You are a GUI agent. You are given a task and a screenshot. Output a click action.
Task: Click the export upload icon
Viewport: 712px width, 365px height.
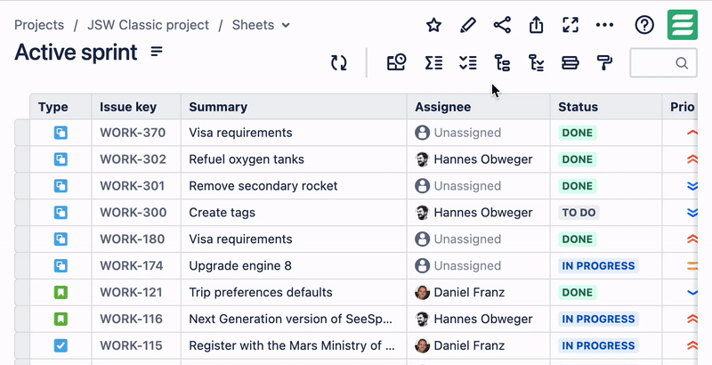point(536,25)
